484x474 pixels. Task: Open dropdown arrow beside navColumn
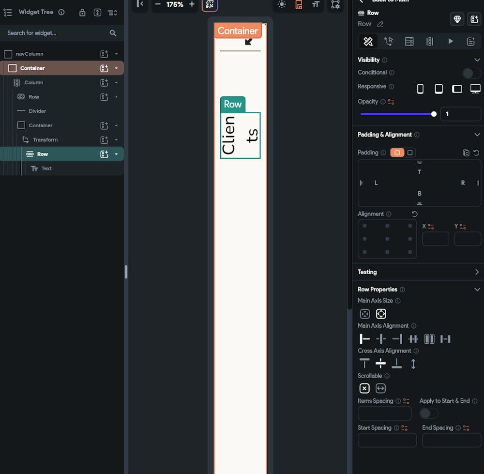click(x=116, y=54)
